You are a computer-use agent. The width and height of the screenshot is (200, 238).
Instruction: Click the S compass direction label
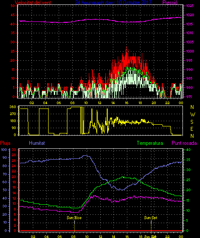click(x=192, y=122)
